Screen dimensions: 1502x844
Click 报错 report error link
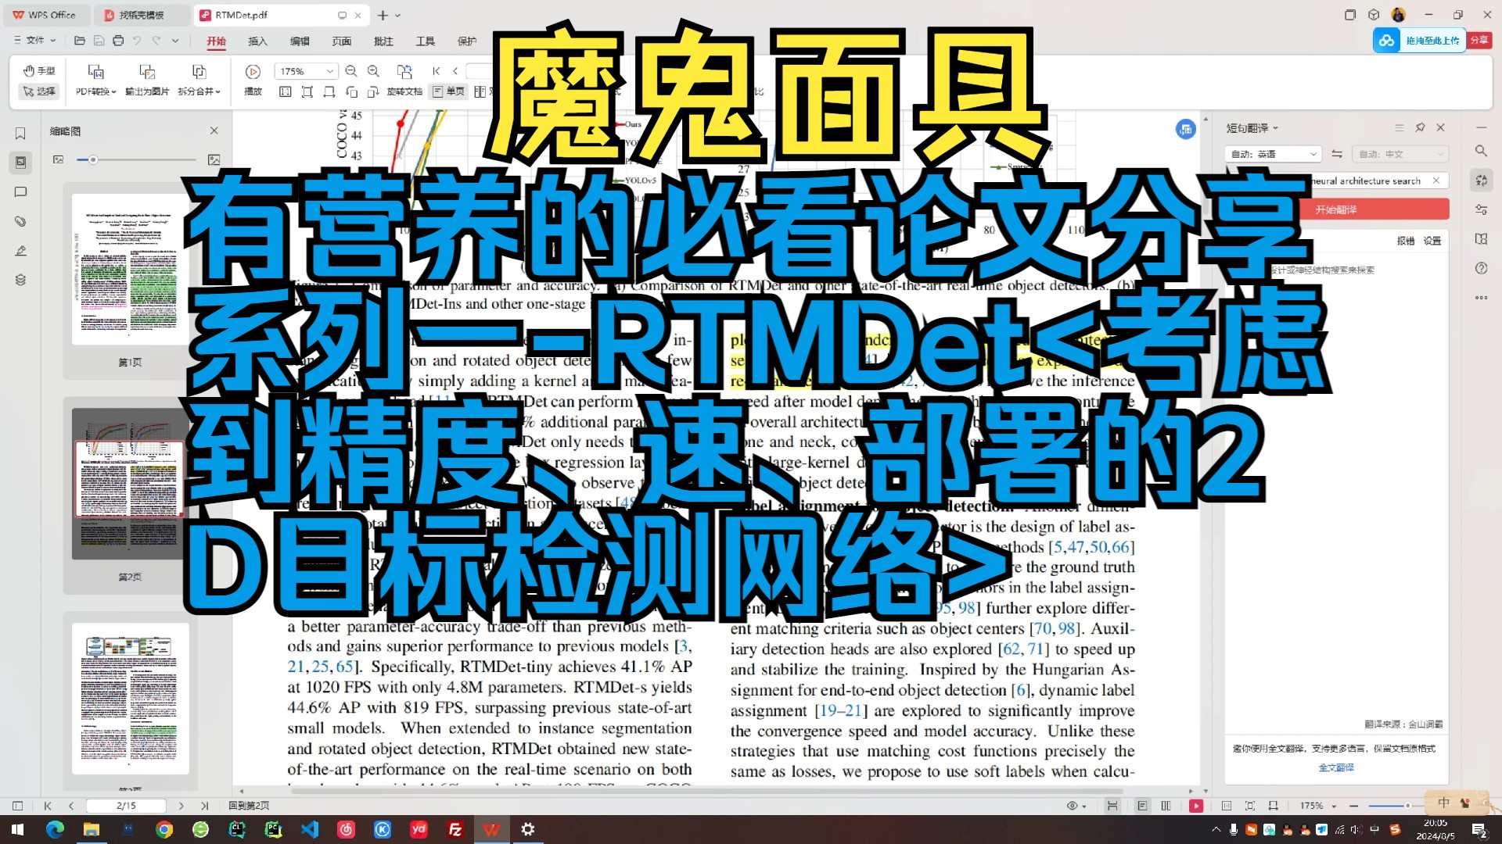pos(1405,241)
